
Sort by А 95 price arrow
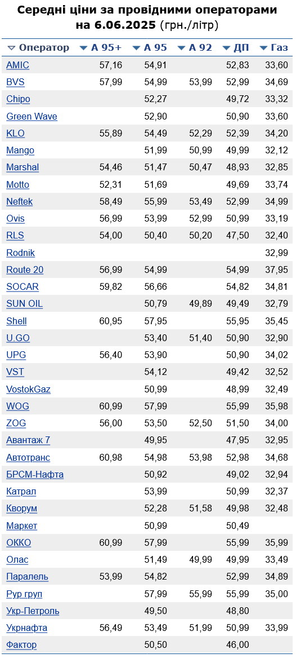click(137, 48)
